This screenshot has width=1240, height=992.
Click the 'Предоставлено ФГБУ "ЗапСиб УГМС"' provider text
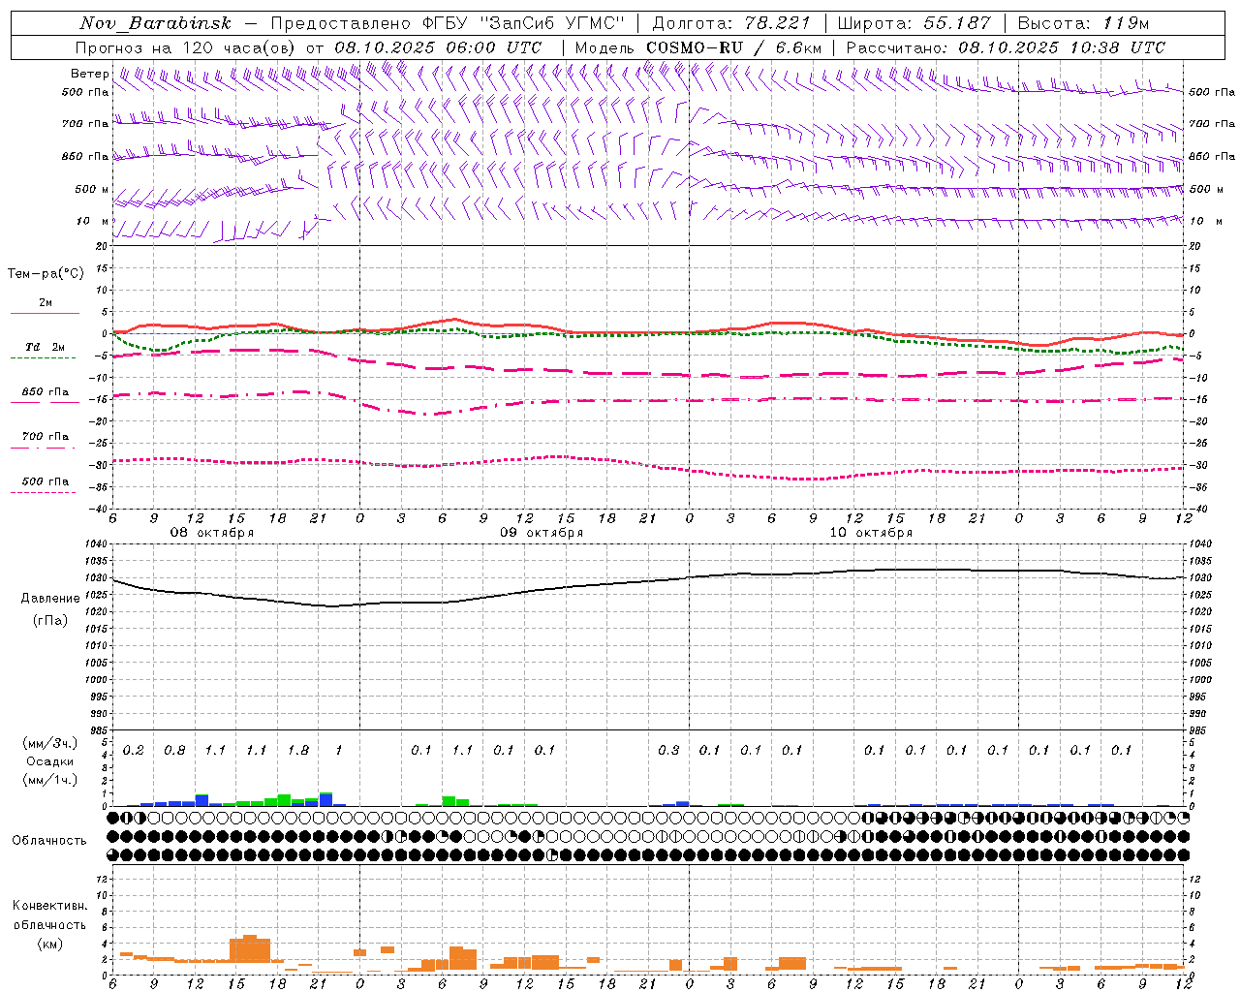coord(448,23)
